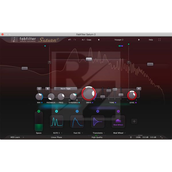Expand the Mod Wheel name dropdown arrow
Viewport: 172px width, 172px height.
click(x=125, y=133)
